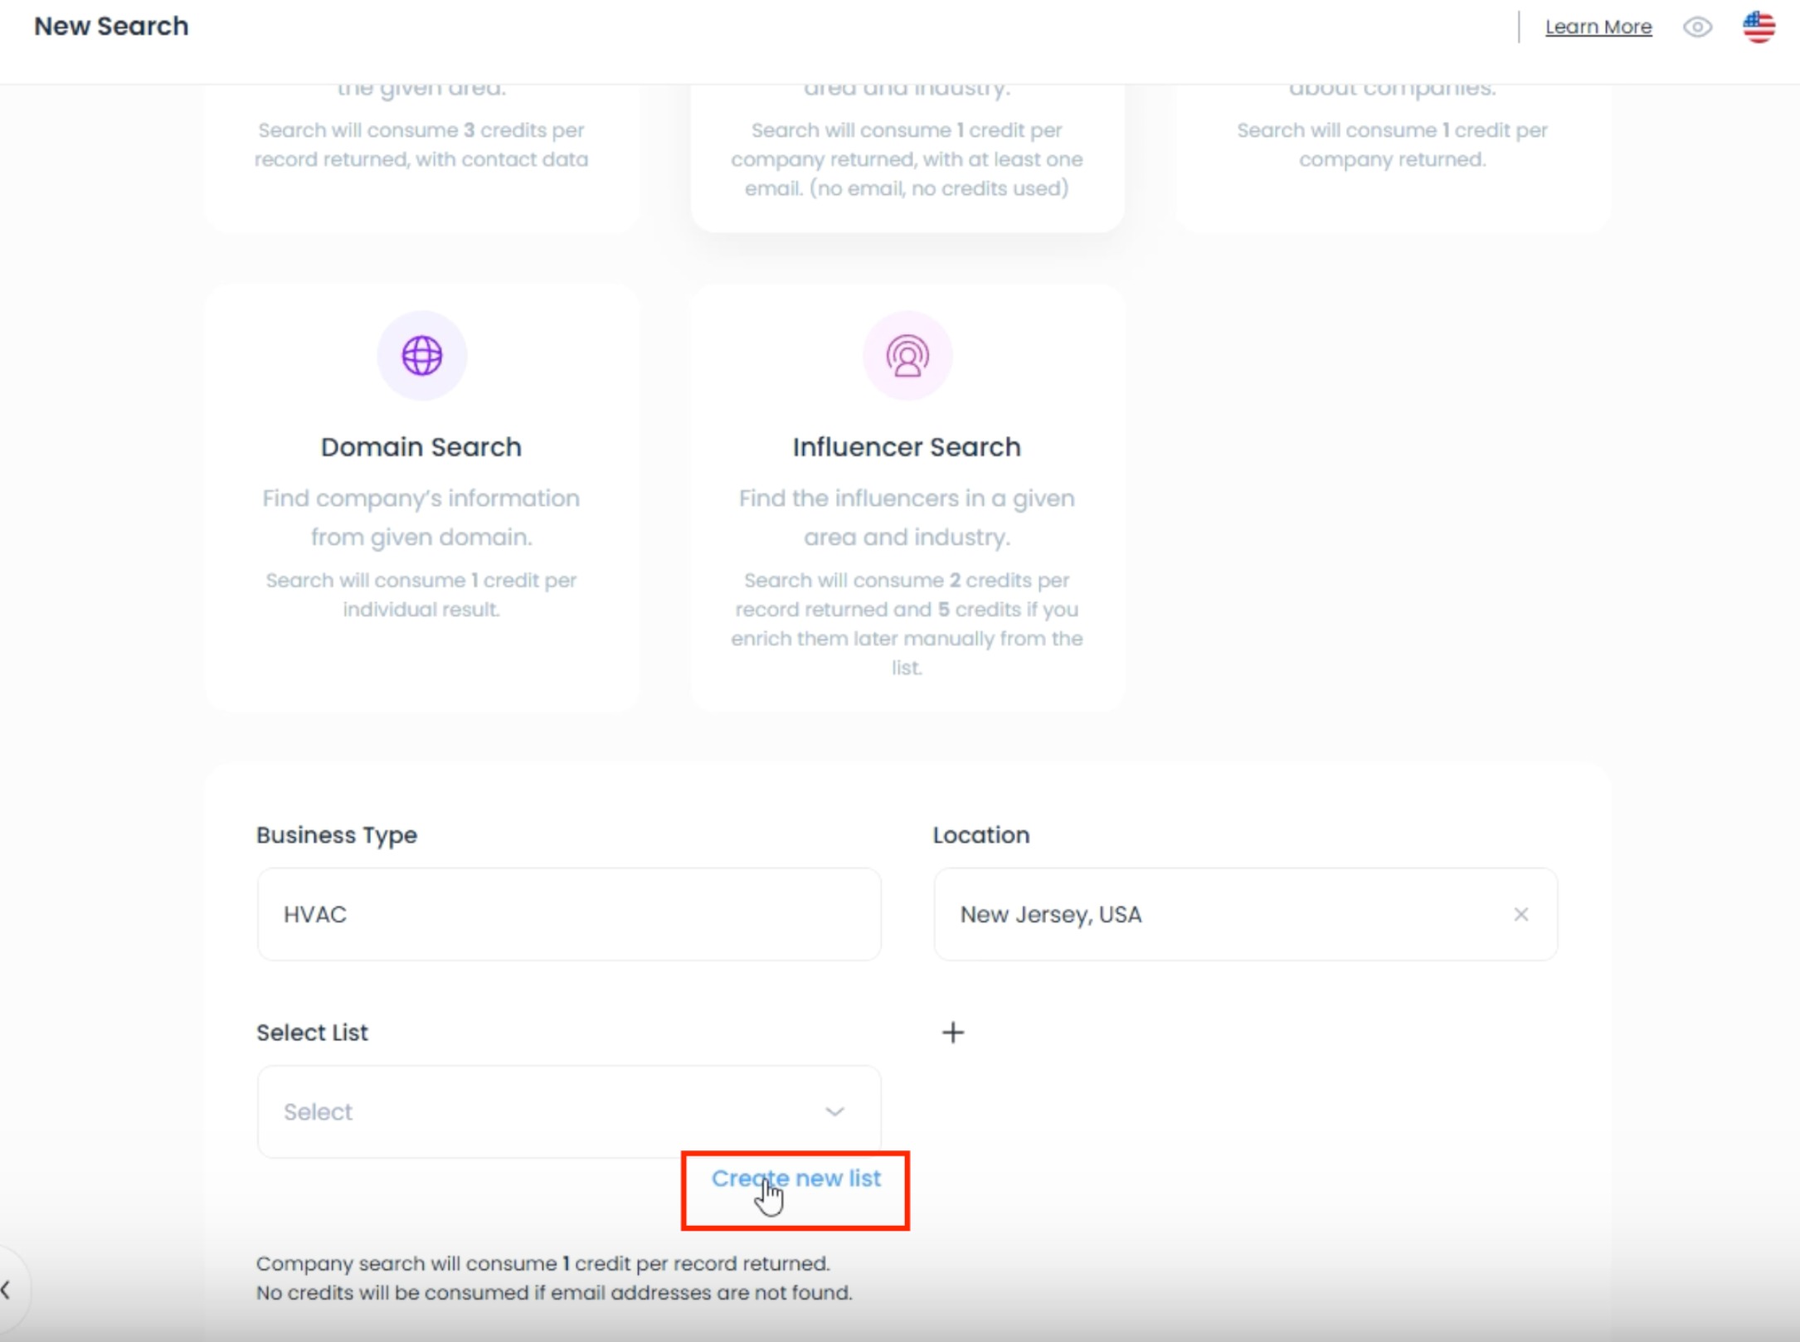The height and width of the screenshot is (1342, 1800).
Task: Open the Learn More link
Action: click(x=1598, y=27)
